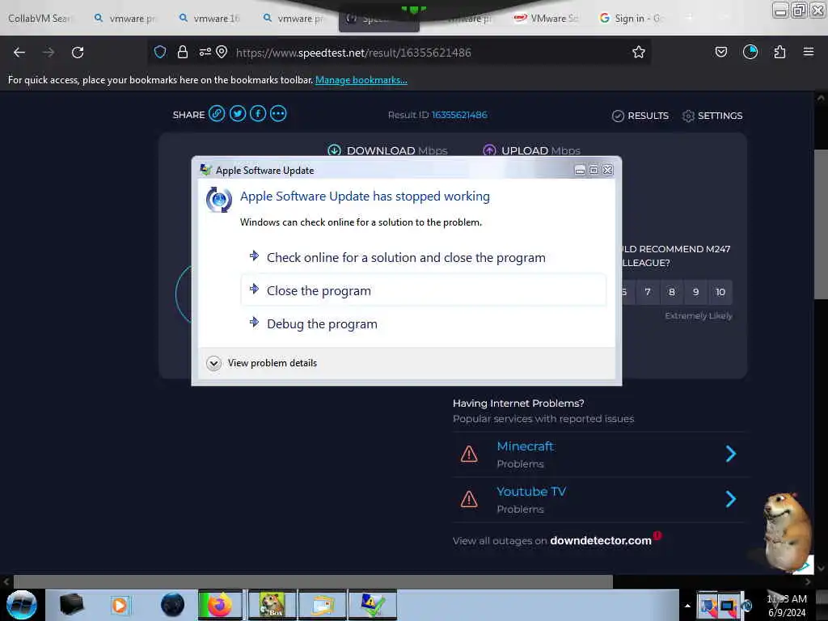Click Manage bookmarks link
This screenshot has height=621, width=828.
pyautogui.click(x=361, y=80)
